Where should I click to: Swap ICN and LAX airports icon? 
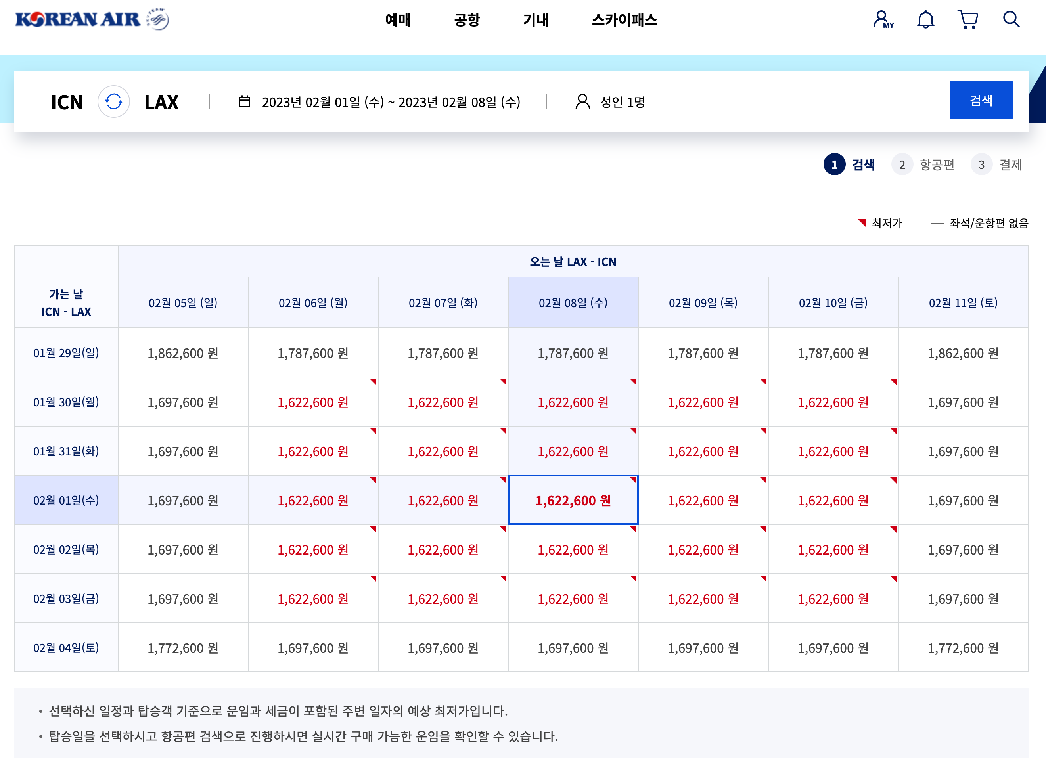point(113,101)
